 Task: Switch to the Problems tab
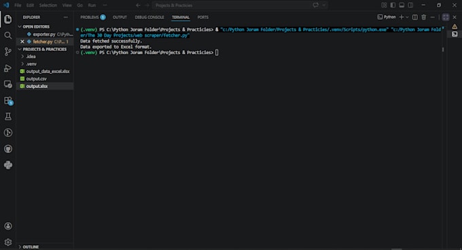(x=92, y=18)
